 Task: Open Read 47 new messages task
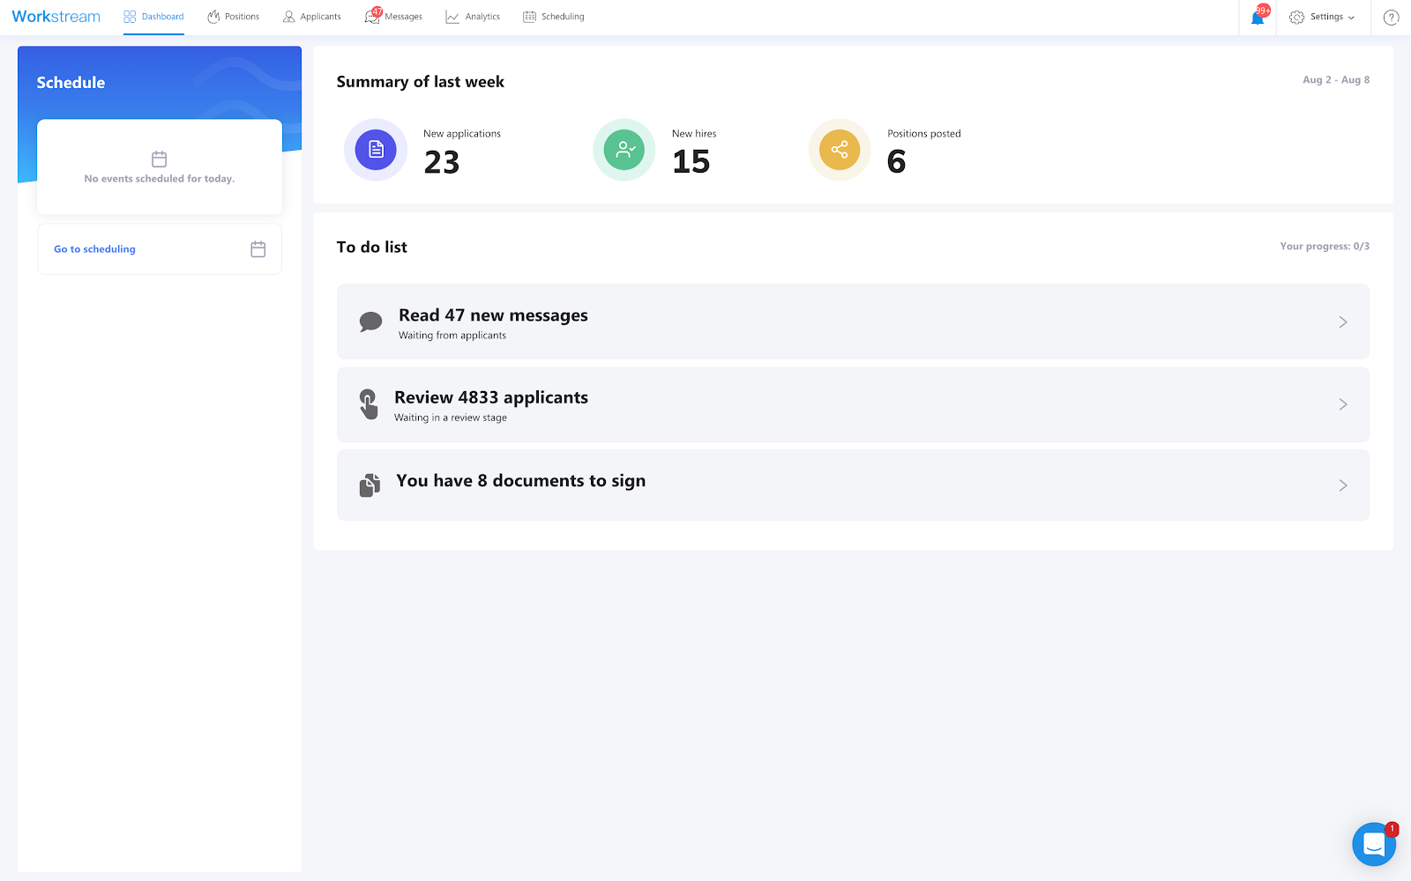tap(853, 322)
